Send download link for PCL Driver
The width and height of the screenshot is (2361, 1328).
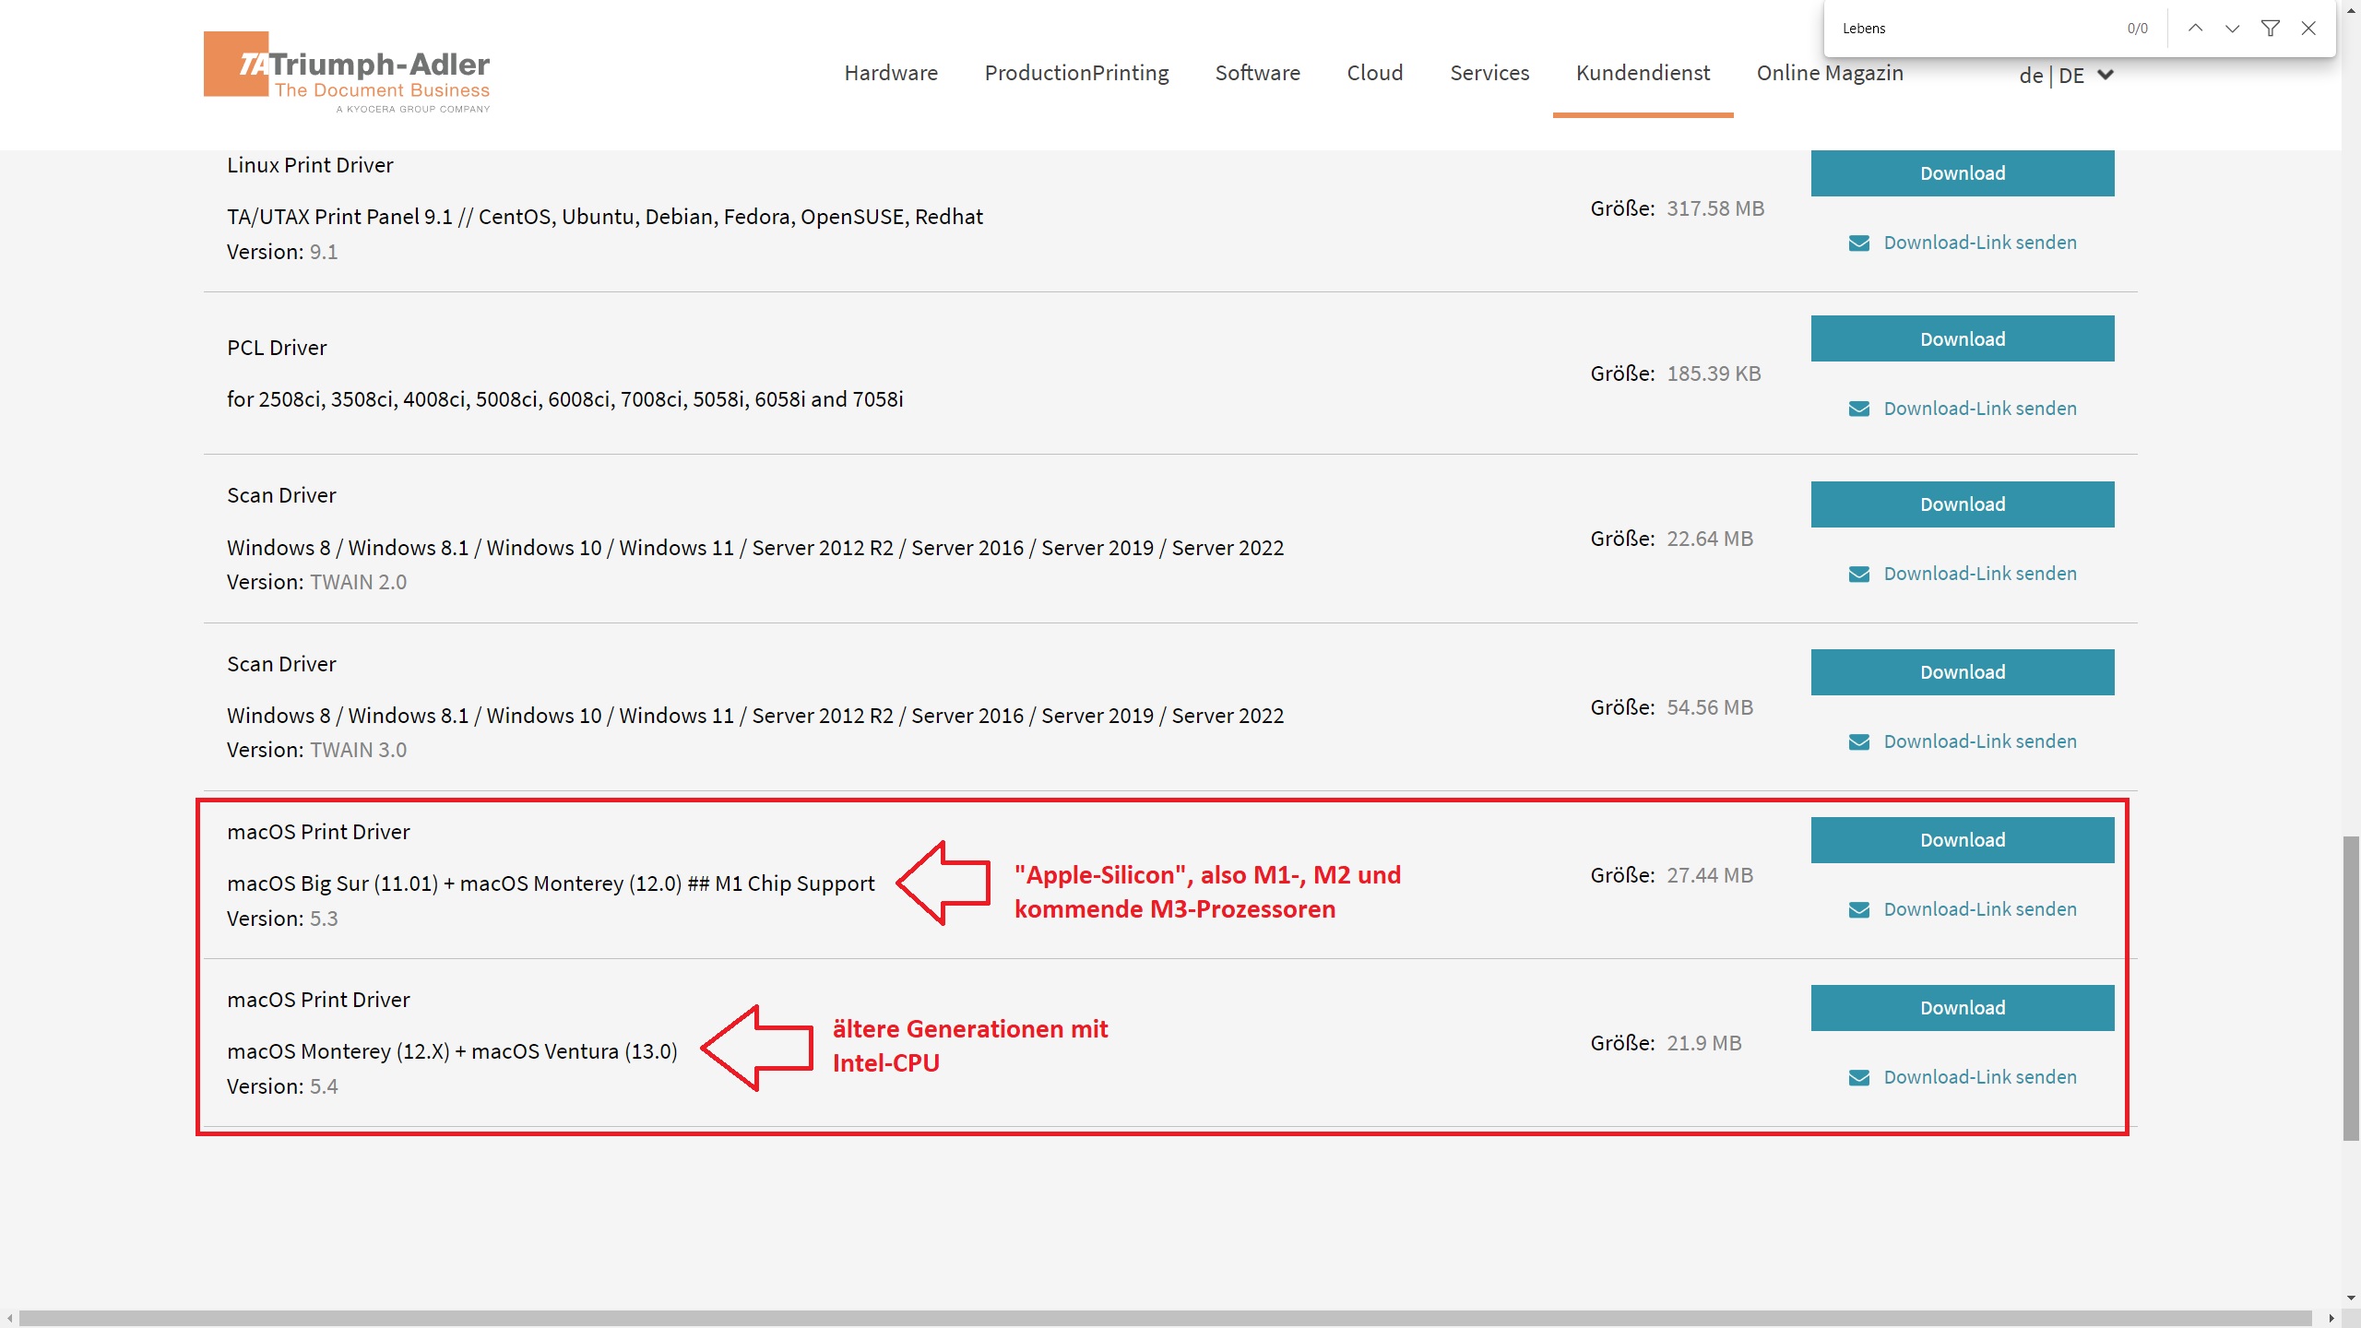pos(1980,409)
